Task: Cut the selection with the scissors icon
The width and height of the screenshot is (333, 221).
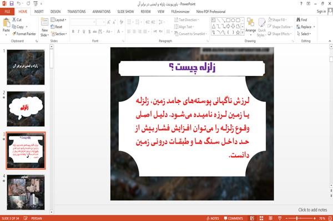Action: (14, 20)
